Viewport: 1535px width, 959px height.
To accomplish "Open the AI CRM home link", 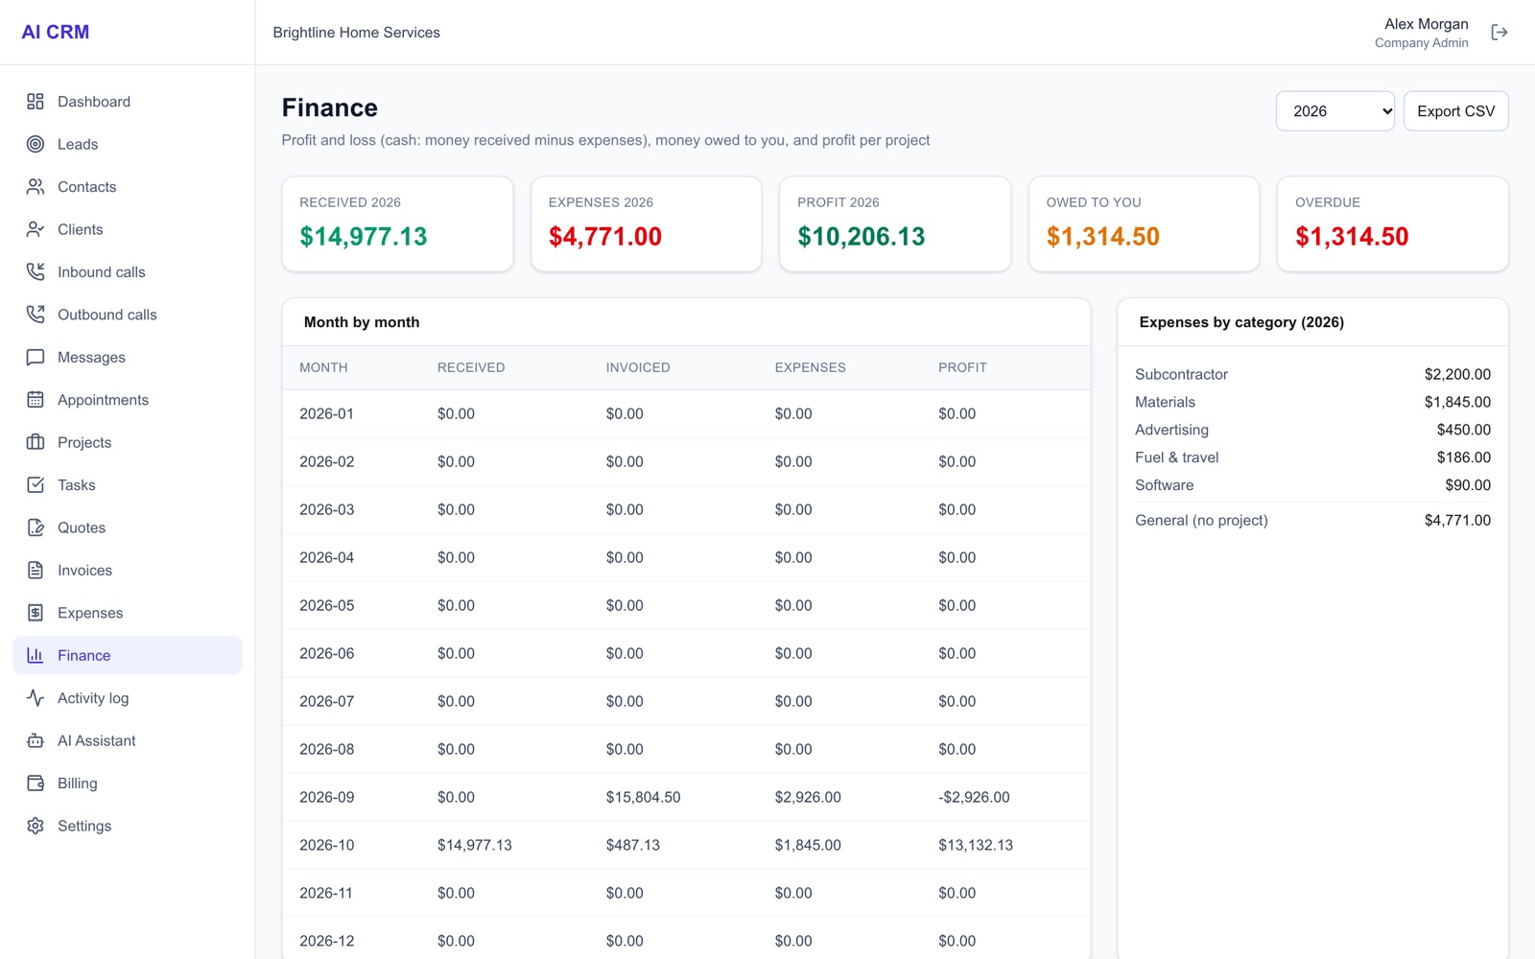I will (56, 32).
